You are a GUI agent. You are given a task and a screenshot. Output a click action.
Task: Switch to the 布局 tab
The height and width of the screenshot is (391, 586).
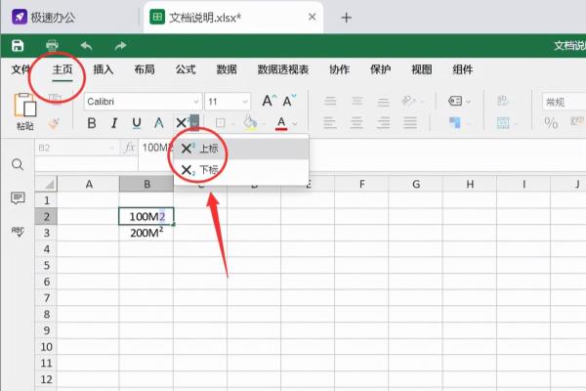tap(145, 69)
